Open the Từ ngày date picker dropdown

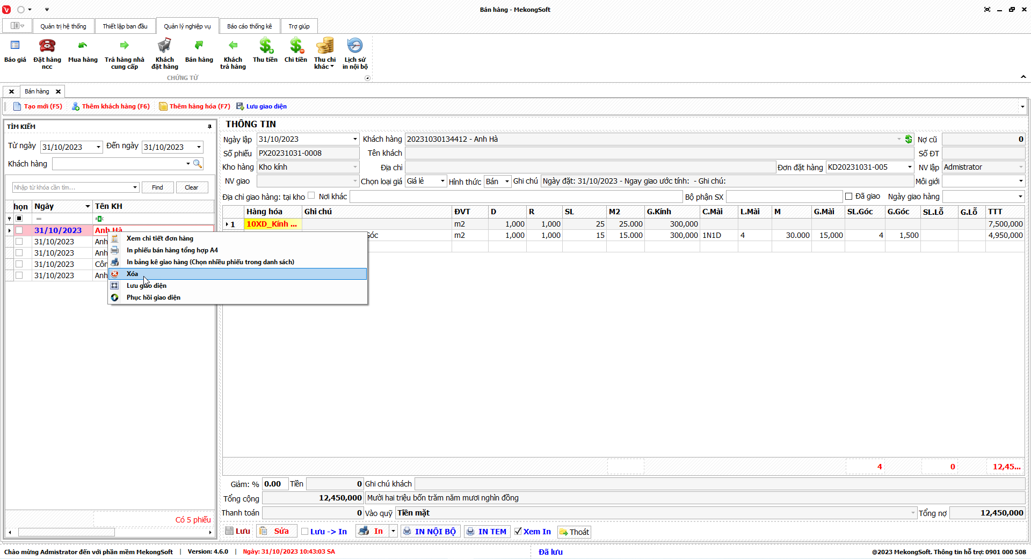[x=98, y=147]
